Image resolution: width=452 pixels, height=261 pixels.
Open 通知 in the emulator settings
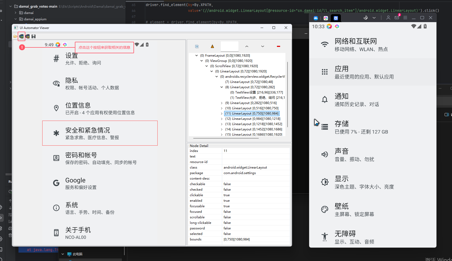coord(373,99)
